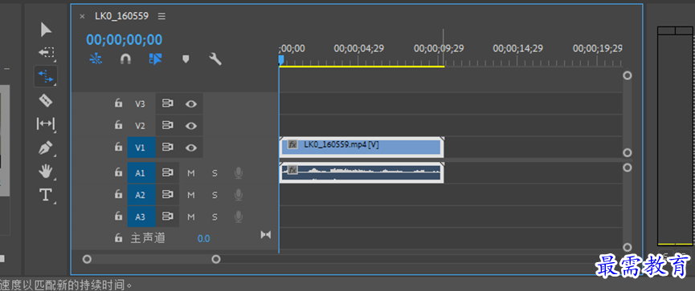The height and width of the screenshot is (291, 695).
Task: Click top handle of video track zoom scrollbar
Action: [x=628, y=75]
